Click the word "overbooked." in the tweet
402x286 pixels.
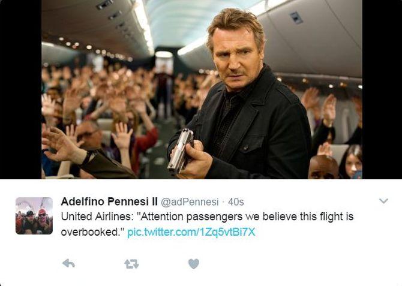click(x=92, y=232)
